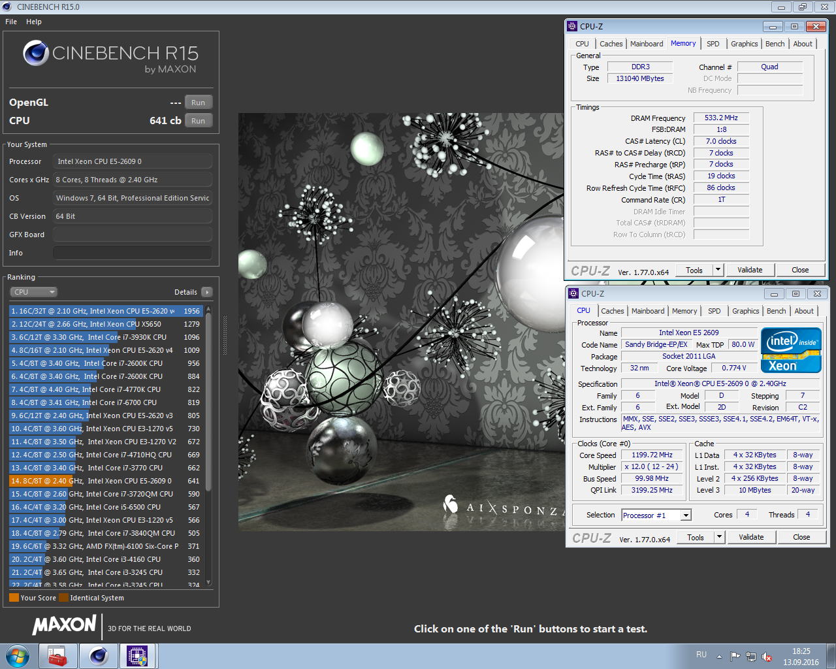The height and width of the screenshot is (669, 836).
Task: Click Validate in upper CPU-Z window
Action: point(750,270)
